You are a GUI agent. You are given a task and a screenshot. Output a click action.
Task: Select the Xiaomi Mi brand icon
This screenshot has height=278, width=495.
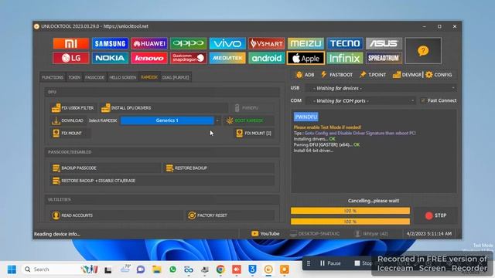click(70, 43)
